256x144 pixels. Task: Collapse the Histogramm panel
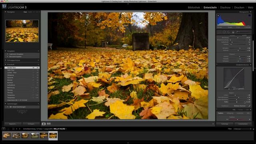tap(251, 12)
